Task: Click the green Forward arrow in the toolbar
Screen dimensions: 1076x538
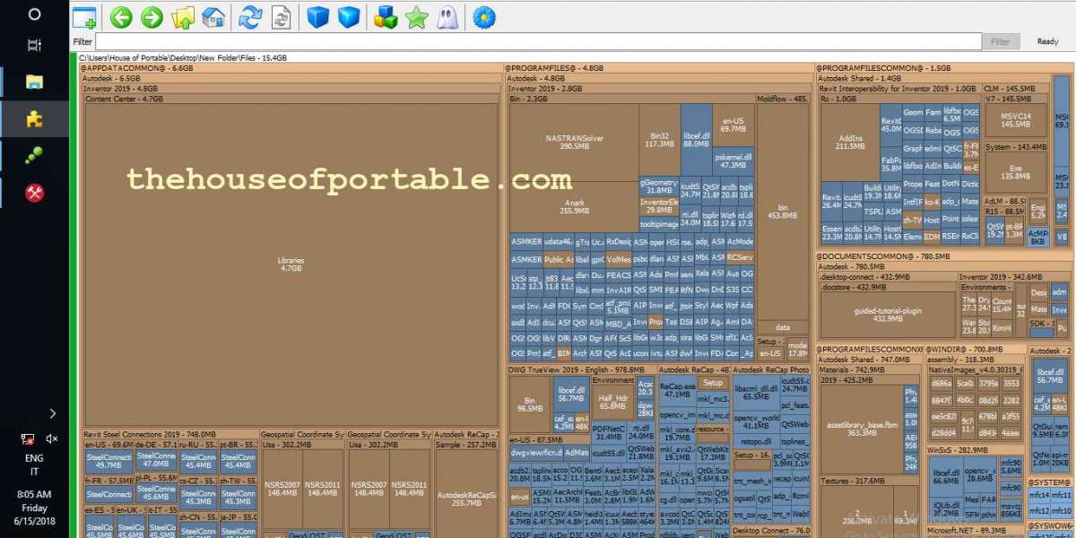Action: (x=152, y=16)
